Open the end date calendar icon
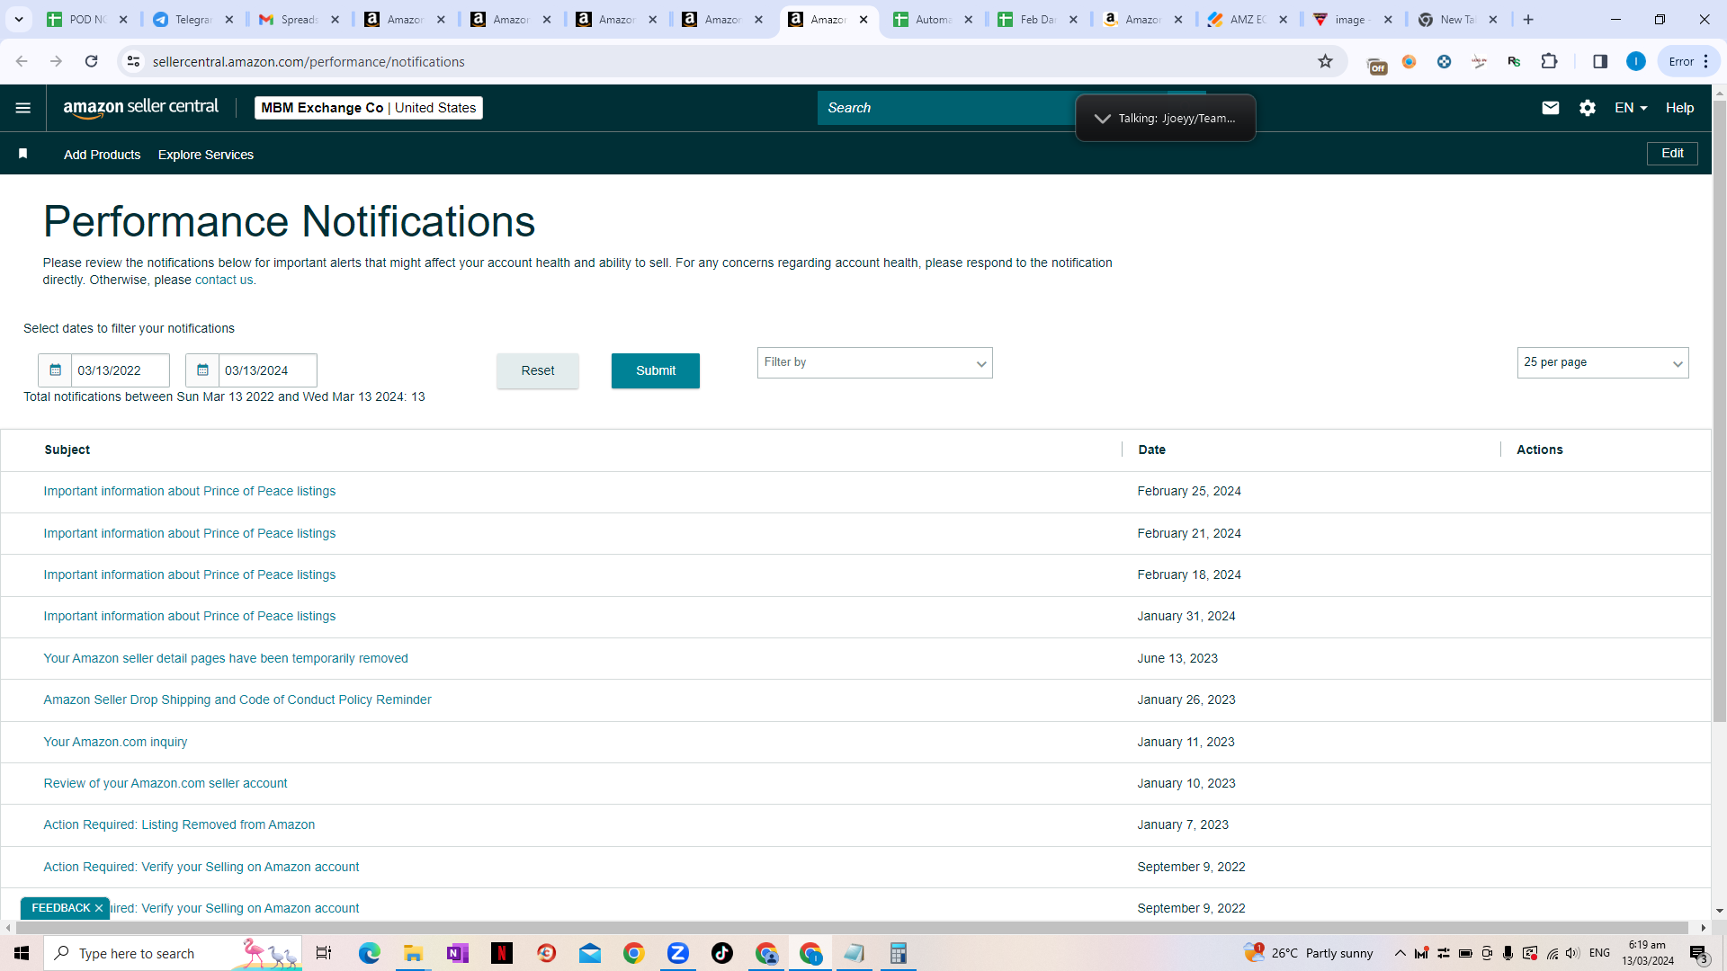The width and height of the screenshot is (1727, 971). pos(202,370)
